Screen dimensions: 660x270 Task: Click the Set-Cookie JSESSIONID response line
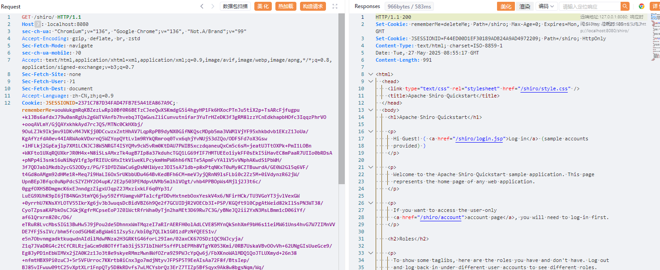click(491, 38)
